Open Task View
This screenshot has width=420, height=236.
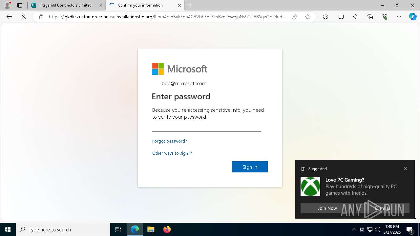point(118,229)
